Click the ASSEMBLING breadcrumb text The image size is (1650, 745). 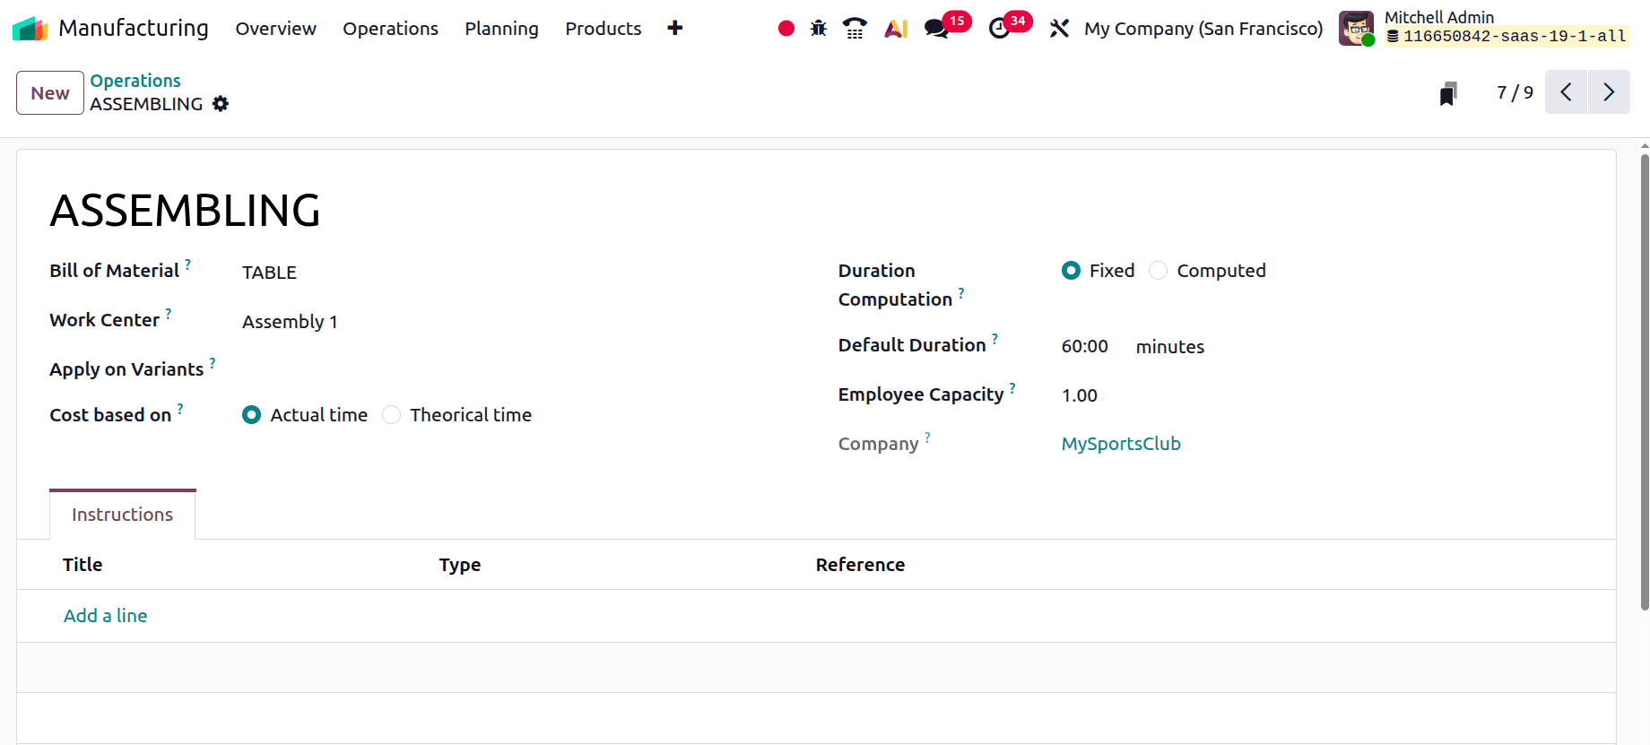pyautogui.click(x=146, y=104)
